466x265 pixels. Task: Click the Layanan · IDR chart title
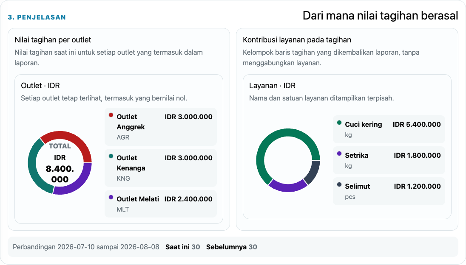[272, 86]
